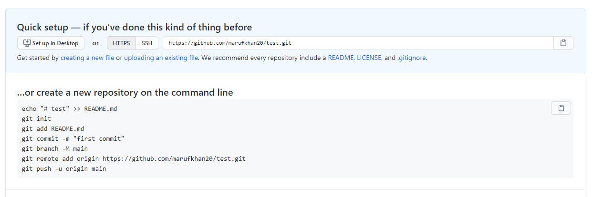Image resolution: width=593 pixels, height=197 pixels.
Task: Open the .gitignore link
Action: click(x=411, y=58)
